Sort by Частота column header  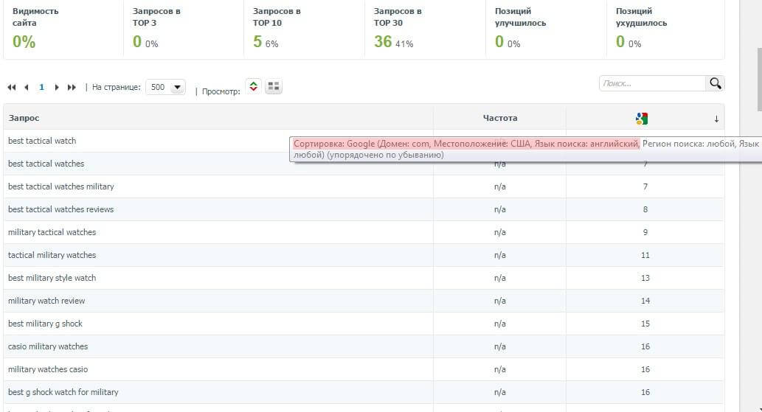coord(500,118)
